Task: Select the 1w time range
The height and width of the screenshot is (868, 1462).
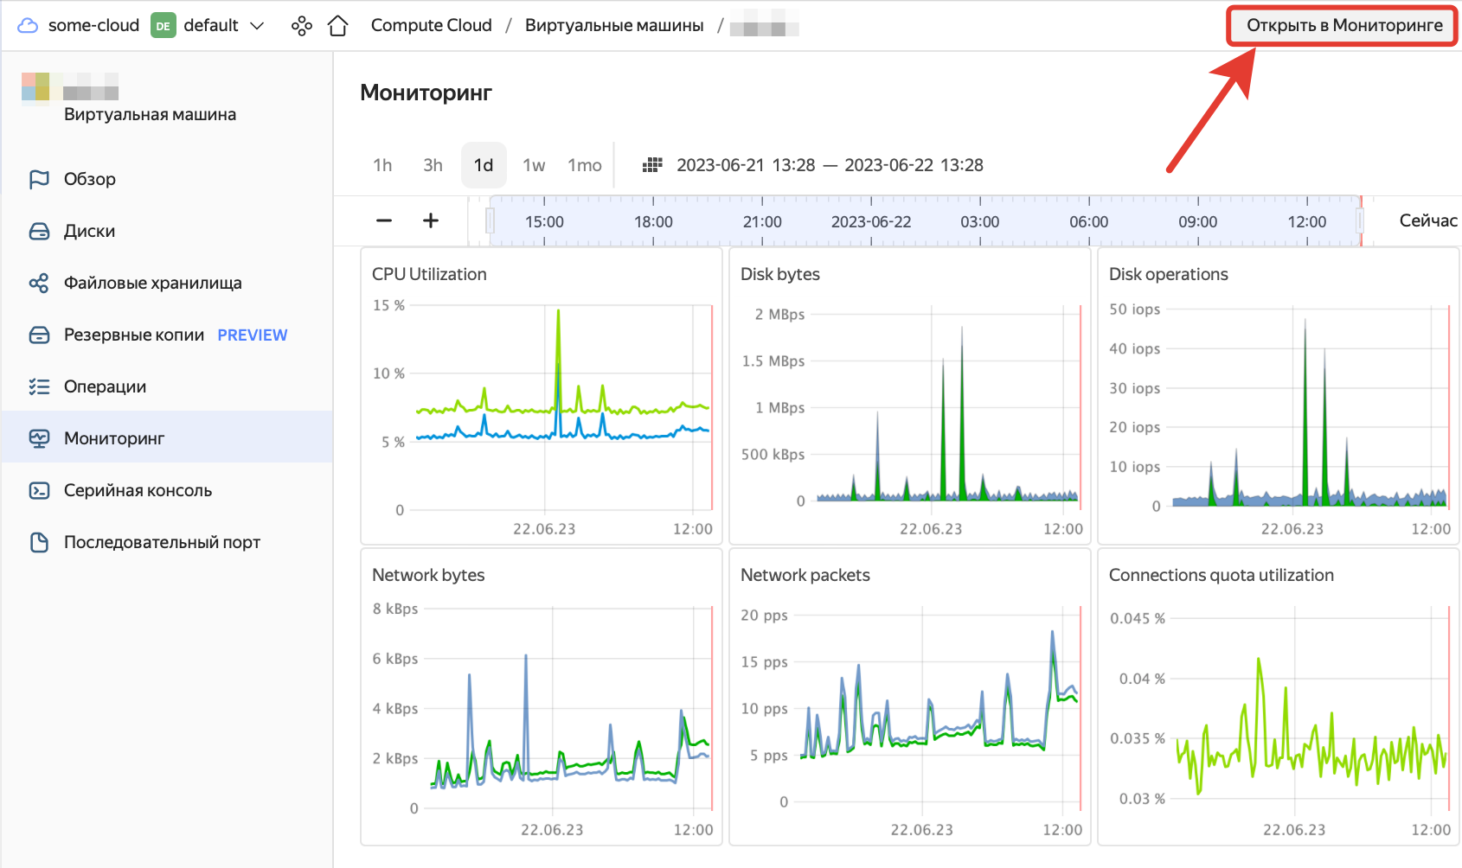Action: click(534, 165)
